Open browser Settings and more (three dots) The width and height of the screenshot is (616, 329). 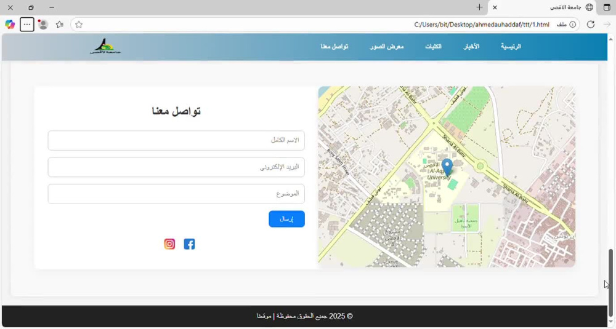tap(26, 25)
